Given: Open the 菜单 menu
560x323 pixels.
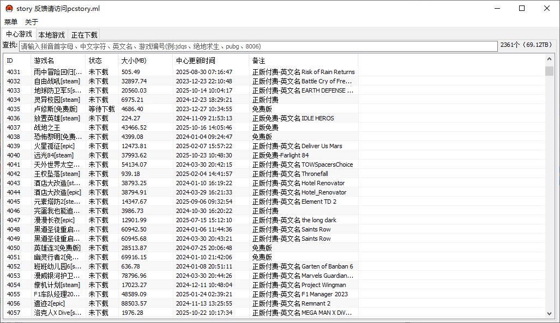Looking at the screenshot, I should [10, 22].
